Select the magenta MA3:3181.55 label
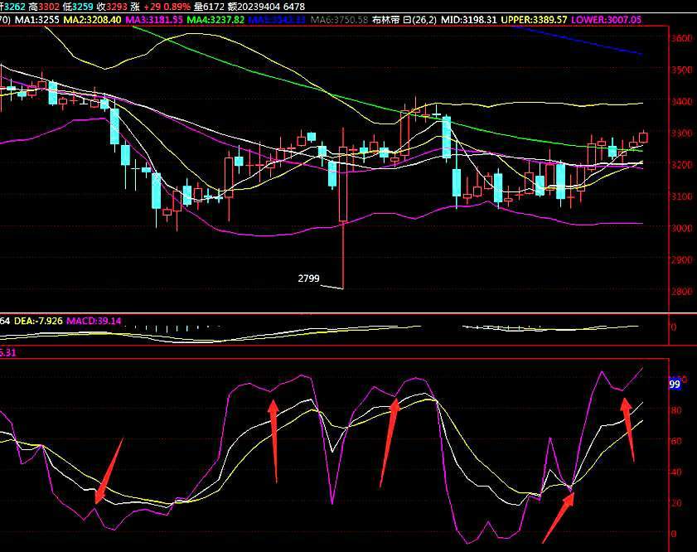 [x=154, y=20]
